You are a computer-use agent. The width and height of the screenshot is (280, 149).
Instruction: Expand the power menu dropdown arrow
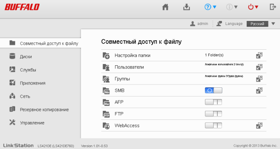257,7
